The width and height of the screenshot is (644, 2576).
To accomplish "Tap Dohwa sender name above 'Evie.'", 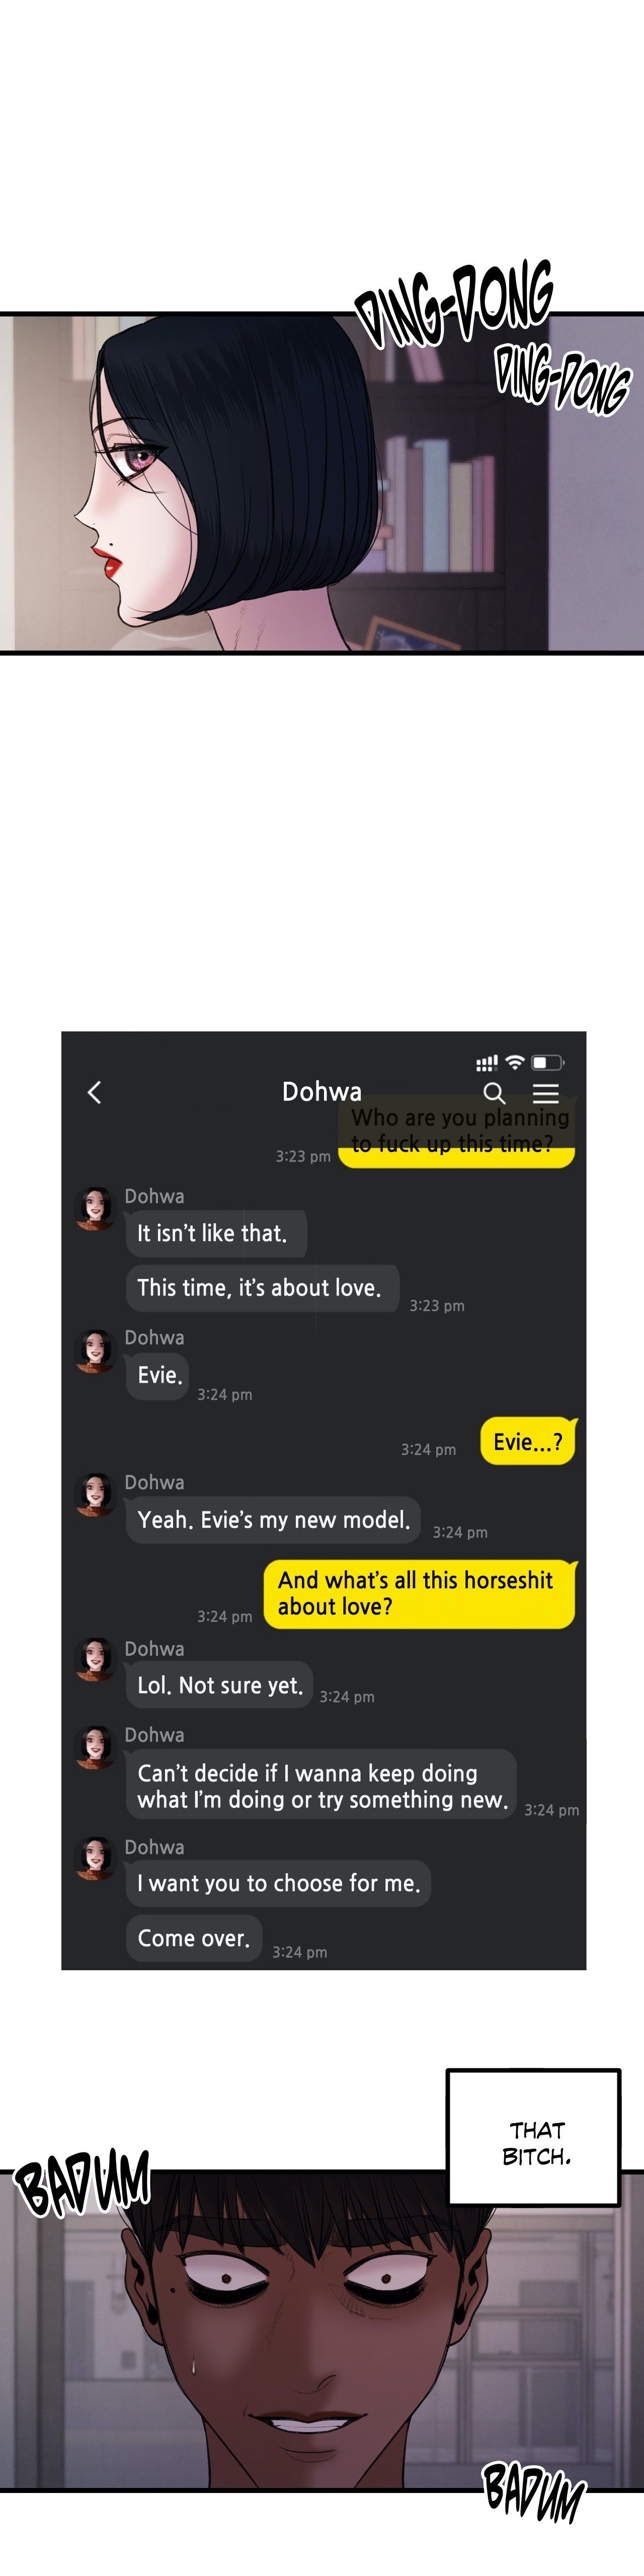I will click(x=154, y=1337).
